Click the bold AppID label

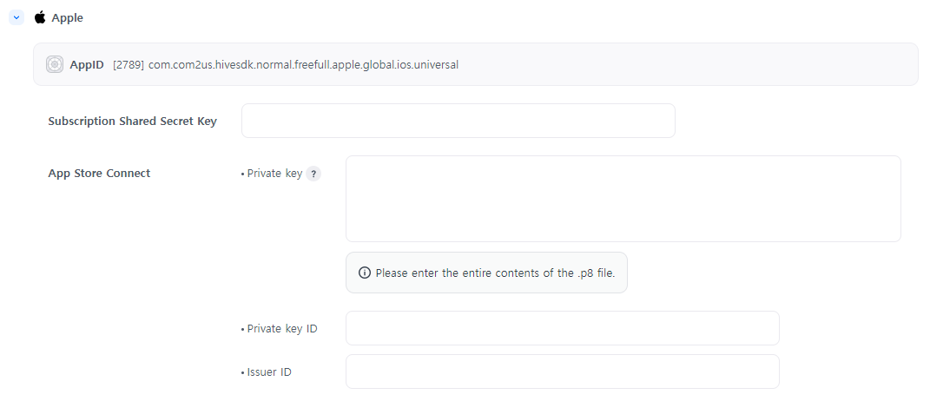click(x=87, y=64)
